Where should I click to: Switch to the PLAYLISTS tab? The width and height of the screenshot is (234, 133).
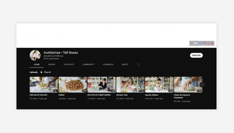pos(69,64)
